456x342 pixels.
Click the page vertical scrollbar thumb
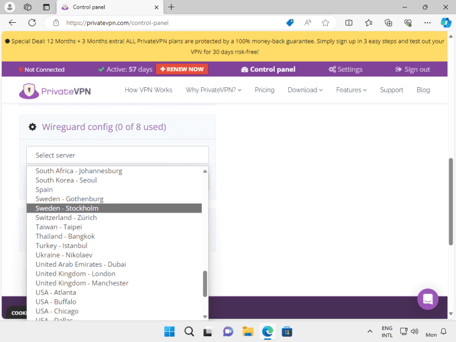[451, 202]
